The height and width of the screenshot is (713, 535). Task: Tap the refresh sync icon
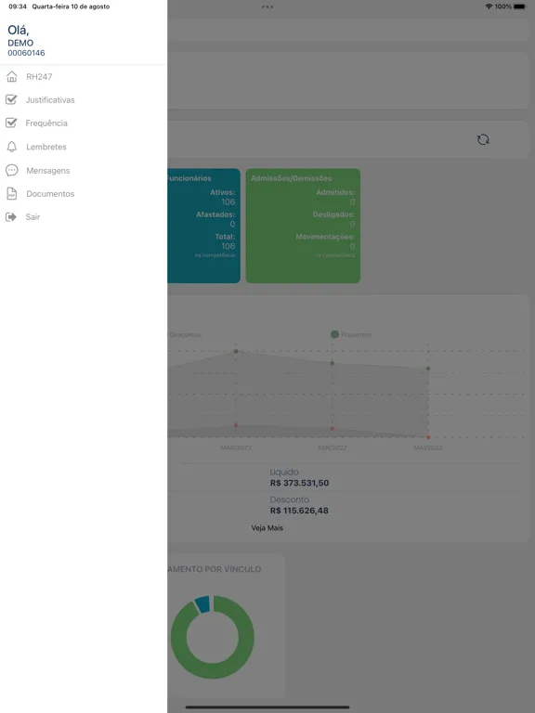click(483, 139)
